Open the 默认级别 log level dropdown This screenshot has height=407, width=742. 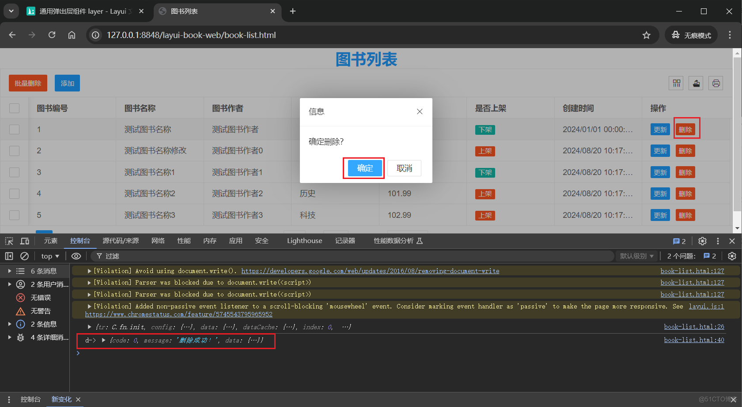[636, 256]
